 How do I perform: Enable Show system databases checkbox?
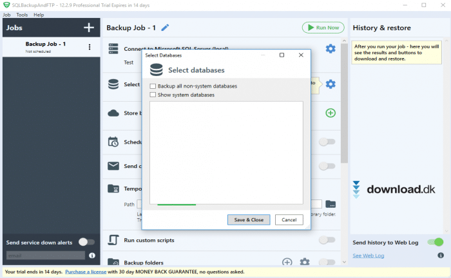153,95
